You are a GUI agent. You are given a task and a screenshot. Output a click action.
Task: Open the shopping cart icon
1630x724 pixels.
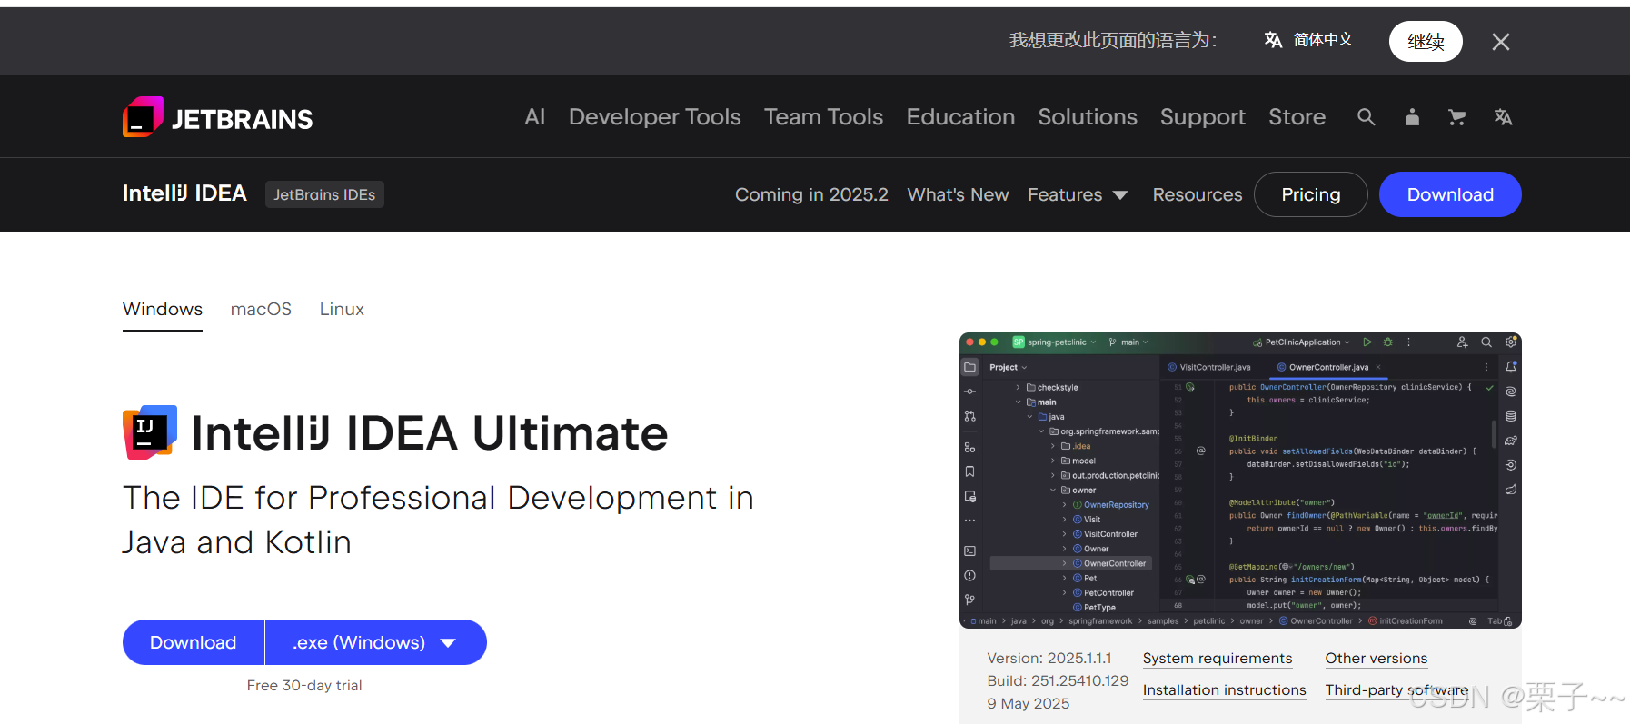click(x=1457, y=117)
